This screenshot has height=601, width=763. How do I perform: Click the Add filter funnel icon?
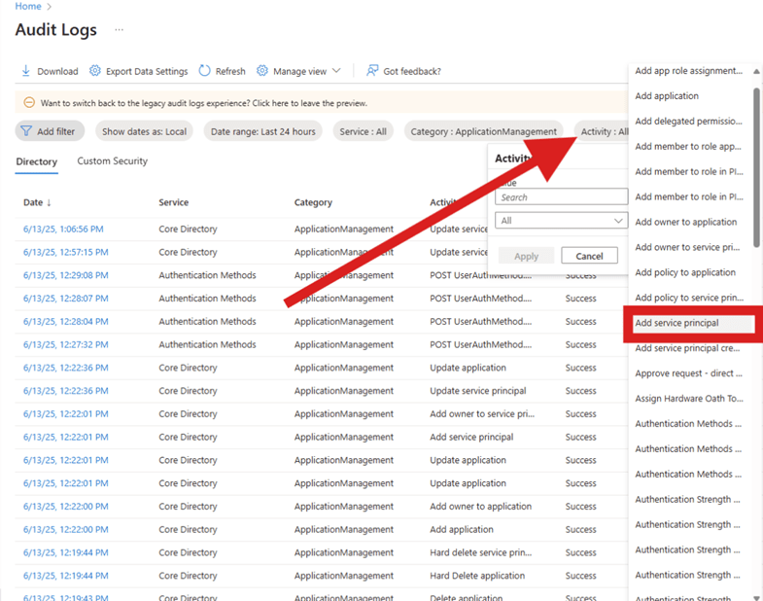point(27,131)
